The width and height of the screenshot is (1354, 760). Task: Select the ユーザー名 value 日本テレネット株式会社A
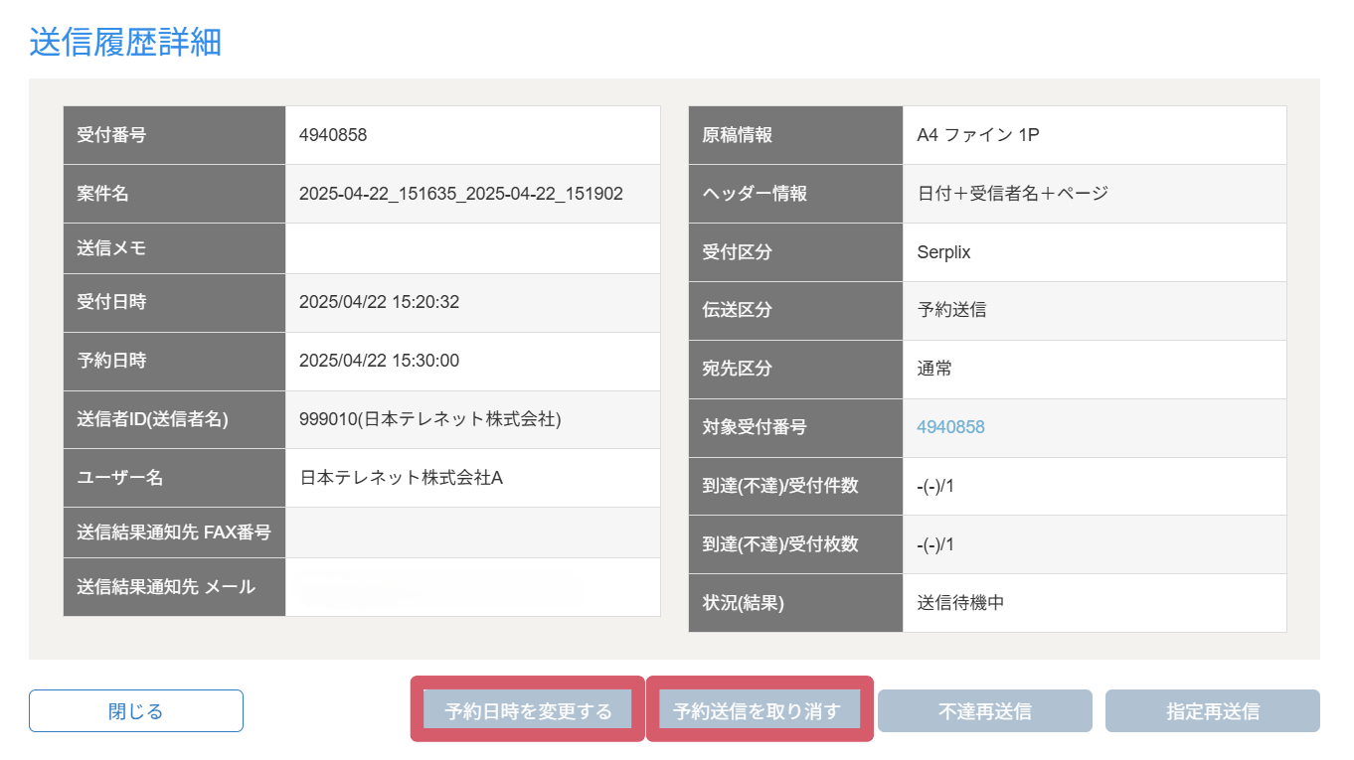coord(401,478)
